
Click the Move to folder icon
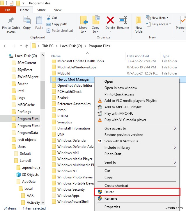[84, 20]
